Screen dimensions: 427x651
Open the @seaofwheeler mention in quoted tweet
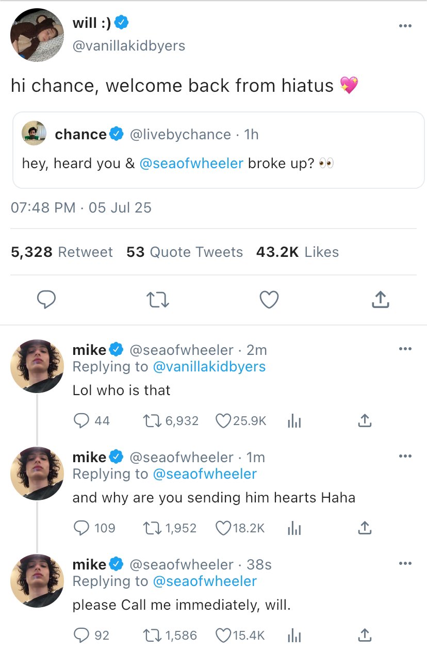[x=191, y=164]
